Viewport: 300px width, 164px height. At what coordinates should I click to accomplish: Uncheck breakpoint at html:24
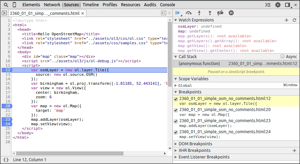(x=176, y=133)
